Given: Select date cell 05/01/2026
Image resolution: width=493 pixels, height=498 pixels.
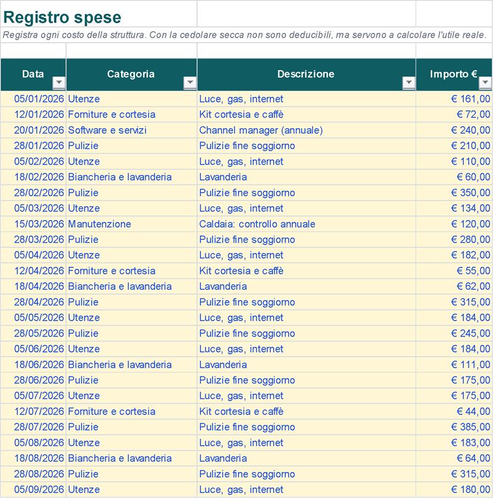Looking at the screenshot, I should (33, 99).
